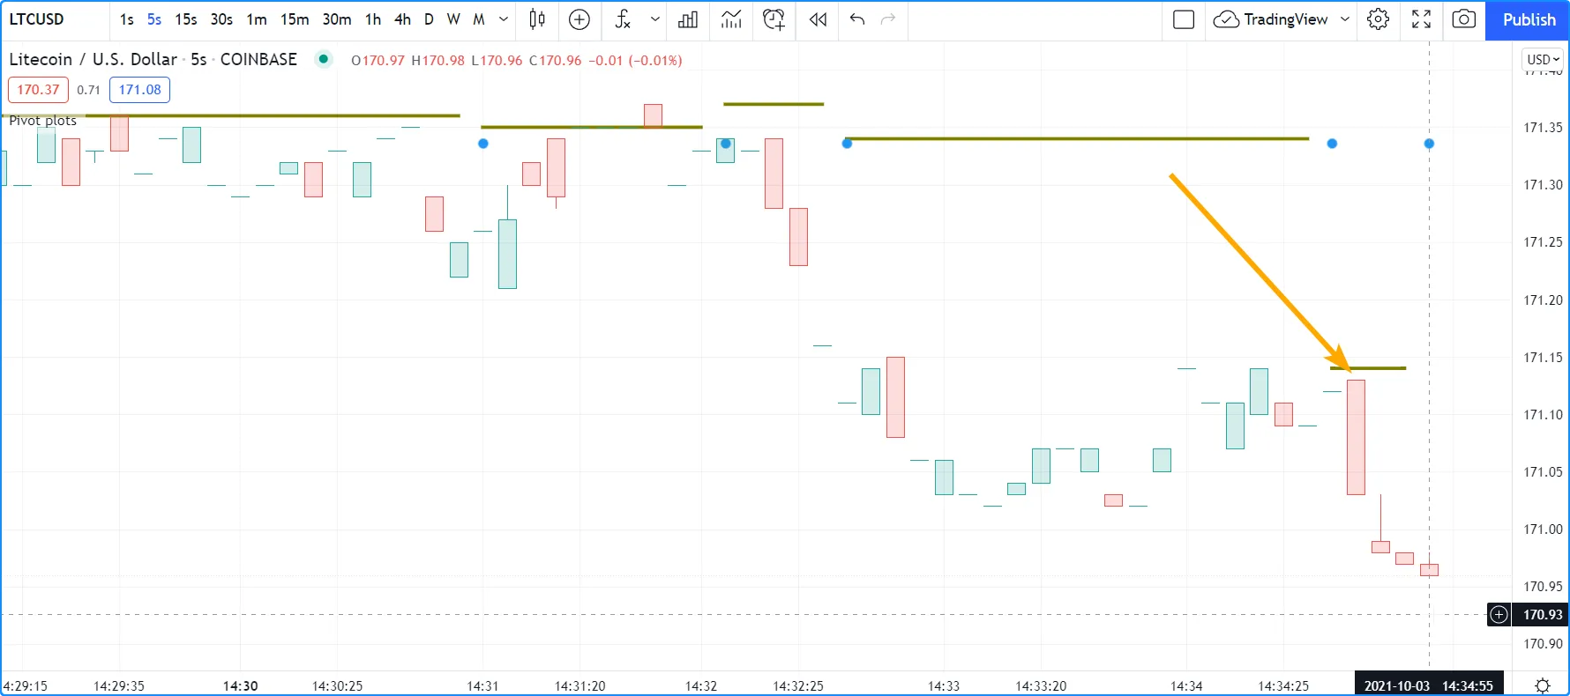Click the Compare or Add Symbol plus icon

[579, 19]
